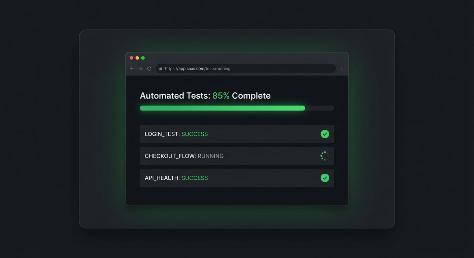474x258 pixels.
Task: Click the green checkmark next to API_HEALTH
Action: [325, 178]
